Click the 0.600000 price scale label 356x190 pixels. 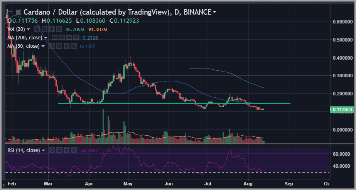click(343, 22)
